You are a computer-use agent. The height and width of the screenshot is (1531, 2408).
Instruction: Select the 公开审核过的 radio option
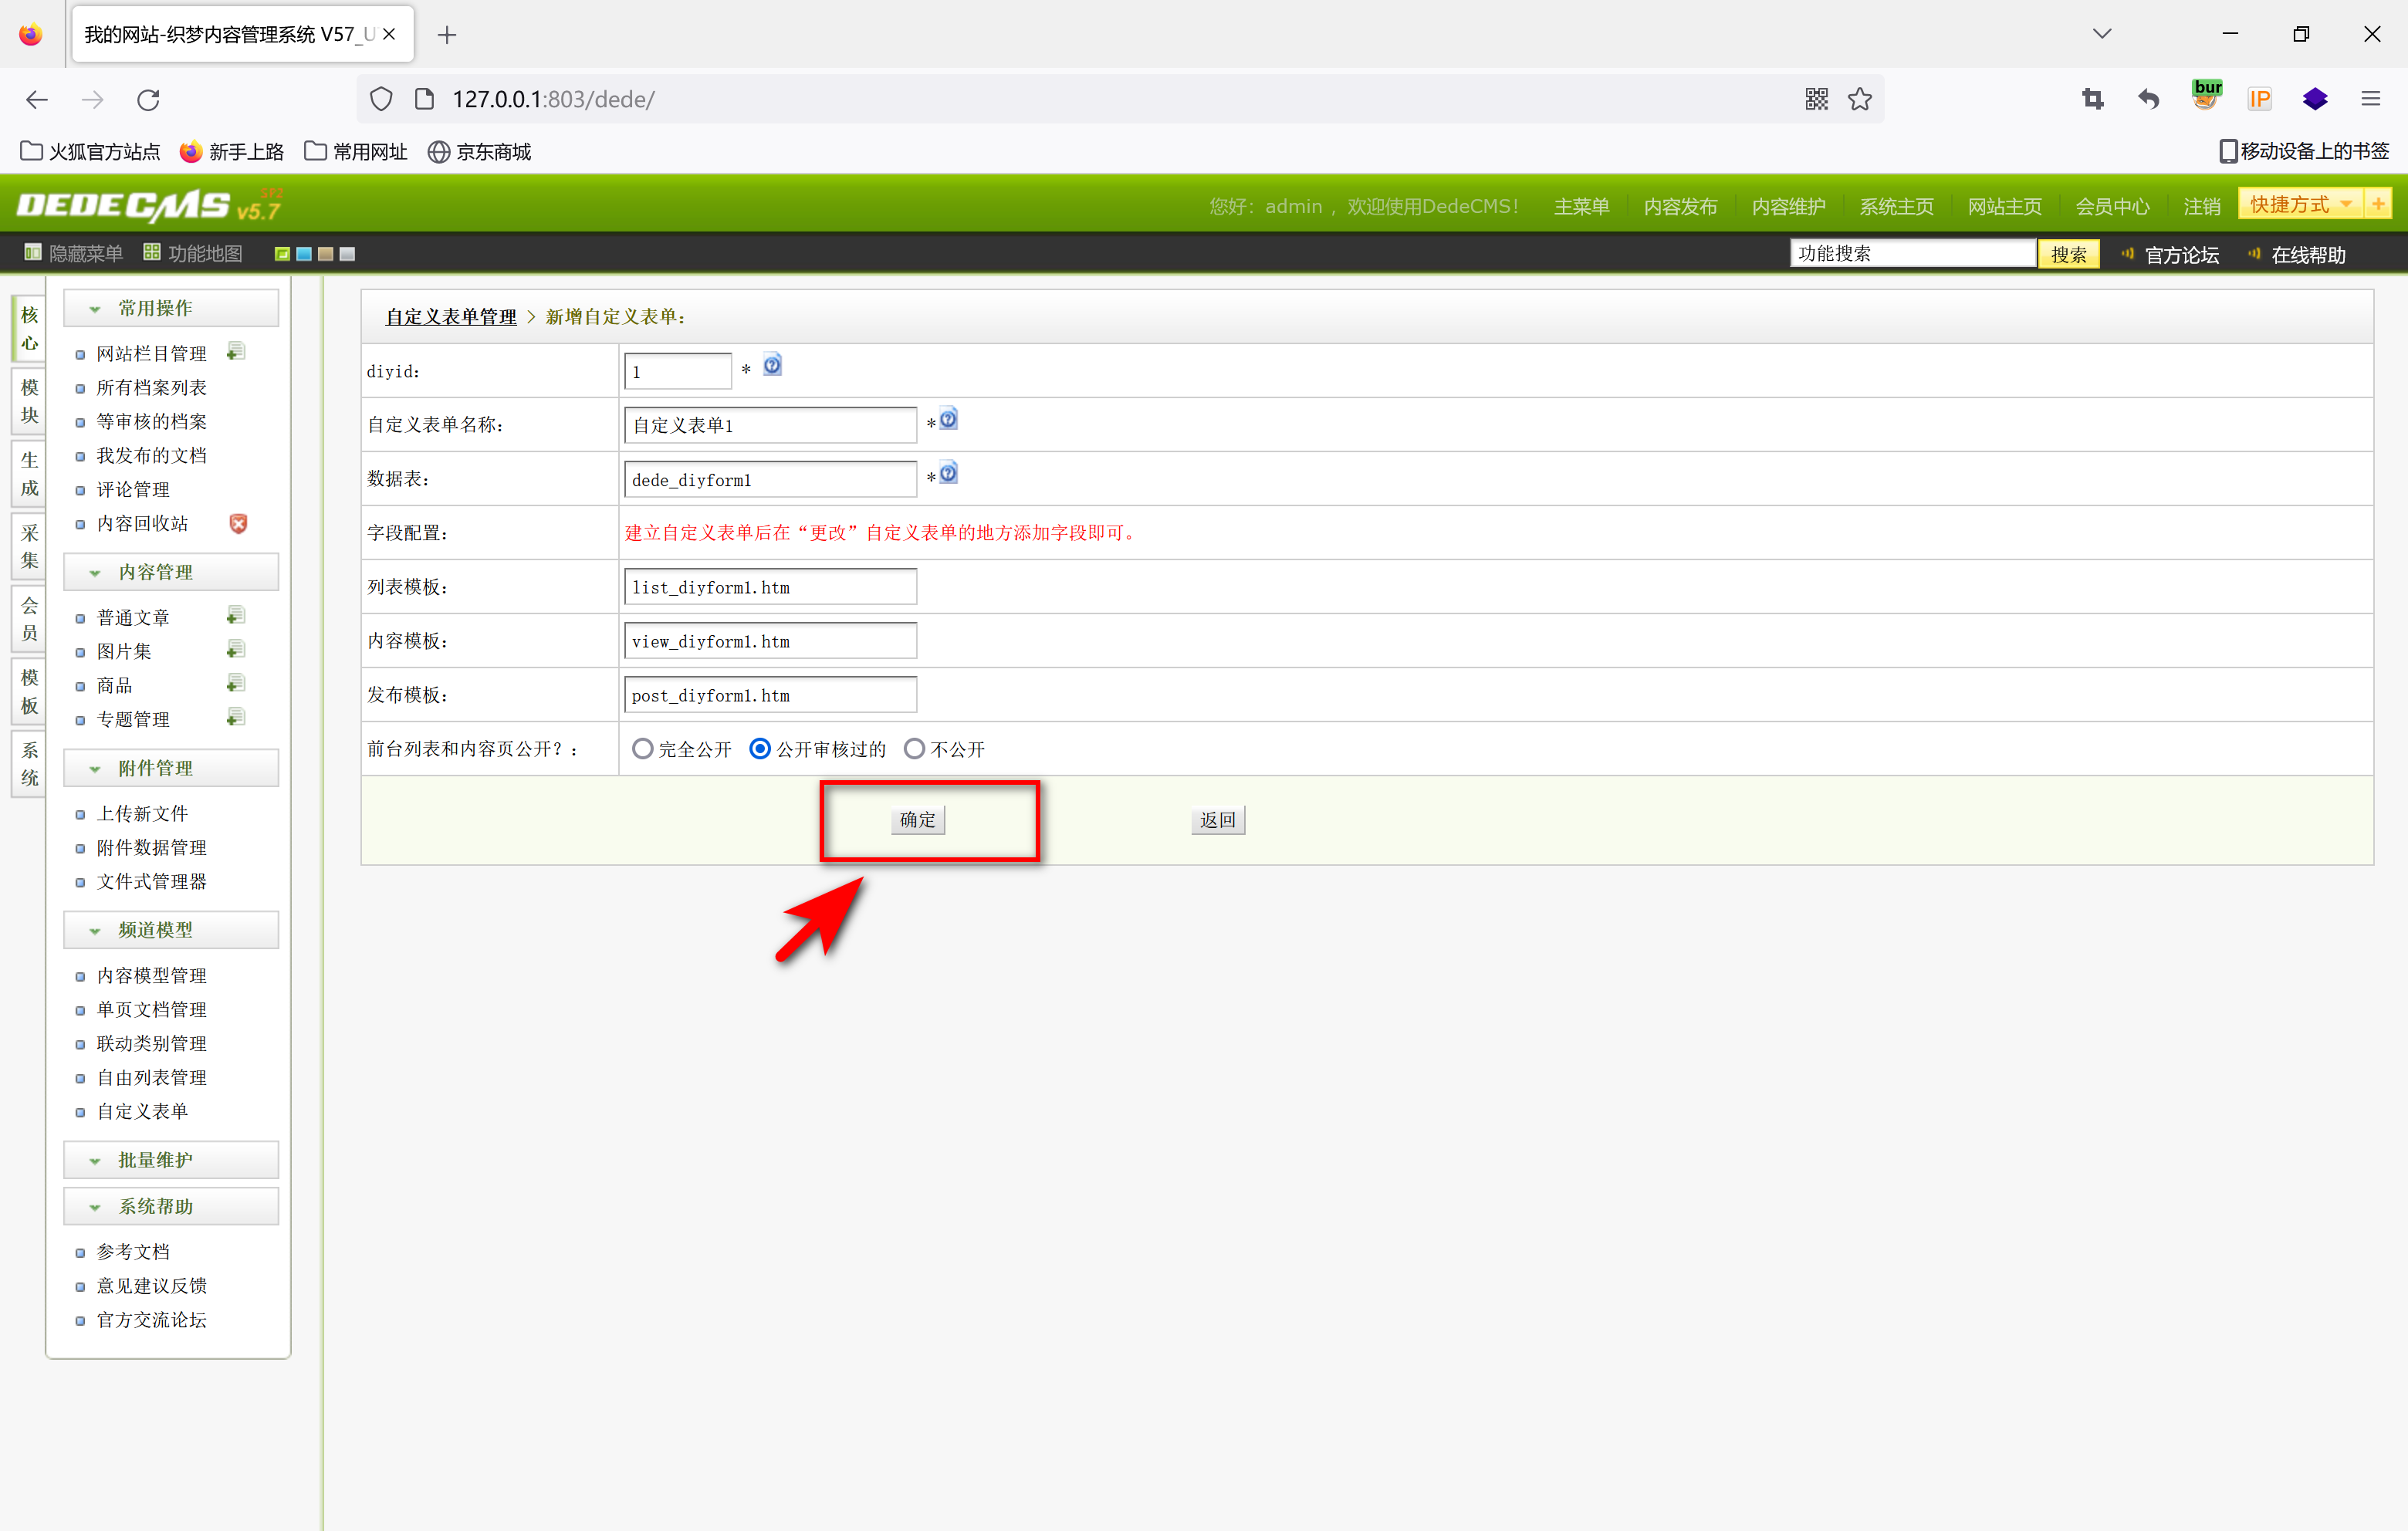coord(760,749)
